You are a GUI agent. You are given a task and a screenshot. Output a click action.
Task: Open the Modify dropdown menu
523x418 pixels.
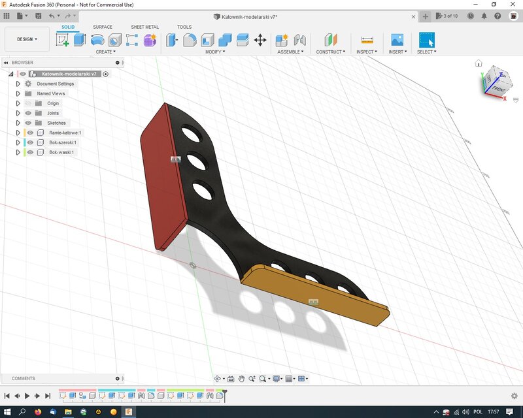(215, 52)
